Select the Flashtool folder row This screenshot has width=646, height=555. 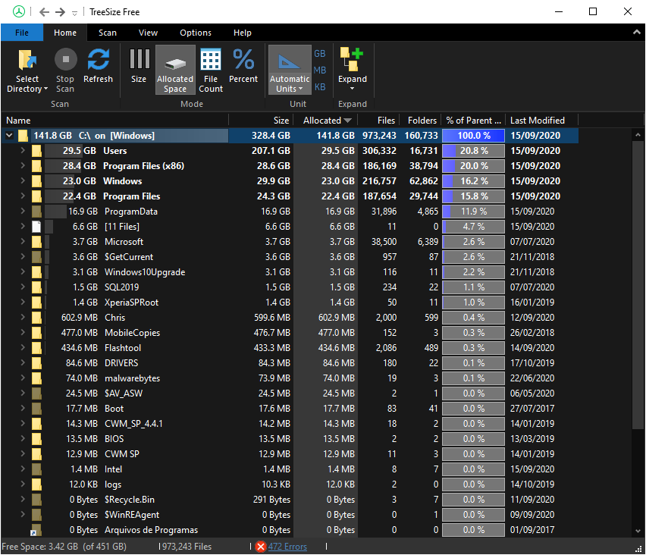pos(290,348)
